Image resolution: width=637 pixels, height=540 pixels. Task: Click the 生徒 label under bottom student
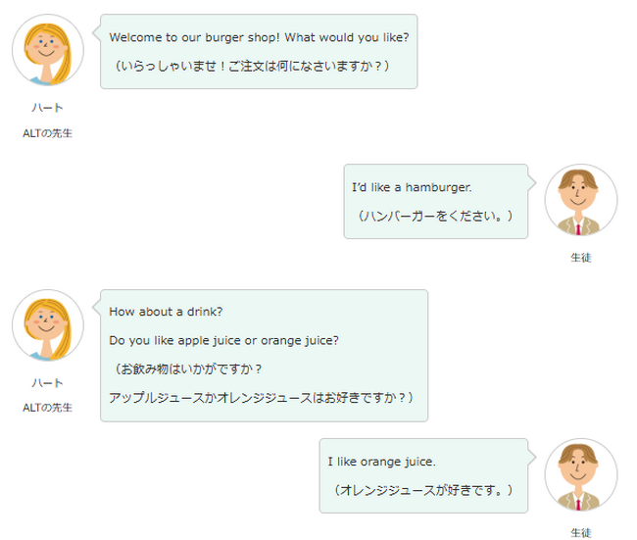pyautogui.click(x=581, y=533)
